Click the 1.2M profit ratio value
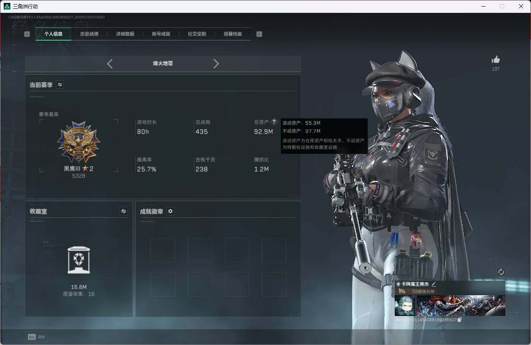The image size is (531, 345). [261, 169]
